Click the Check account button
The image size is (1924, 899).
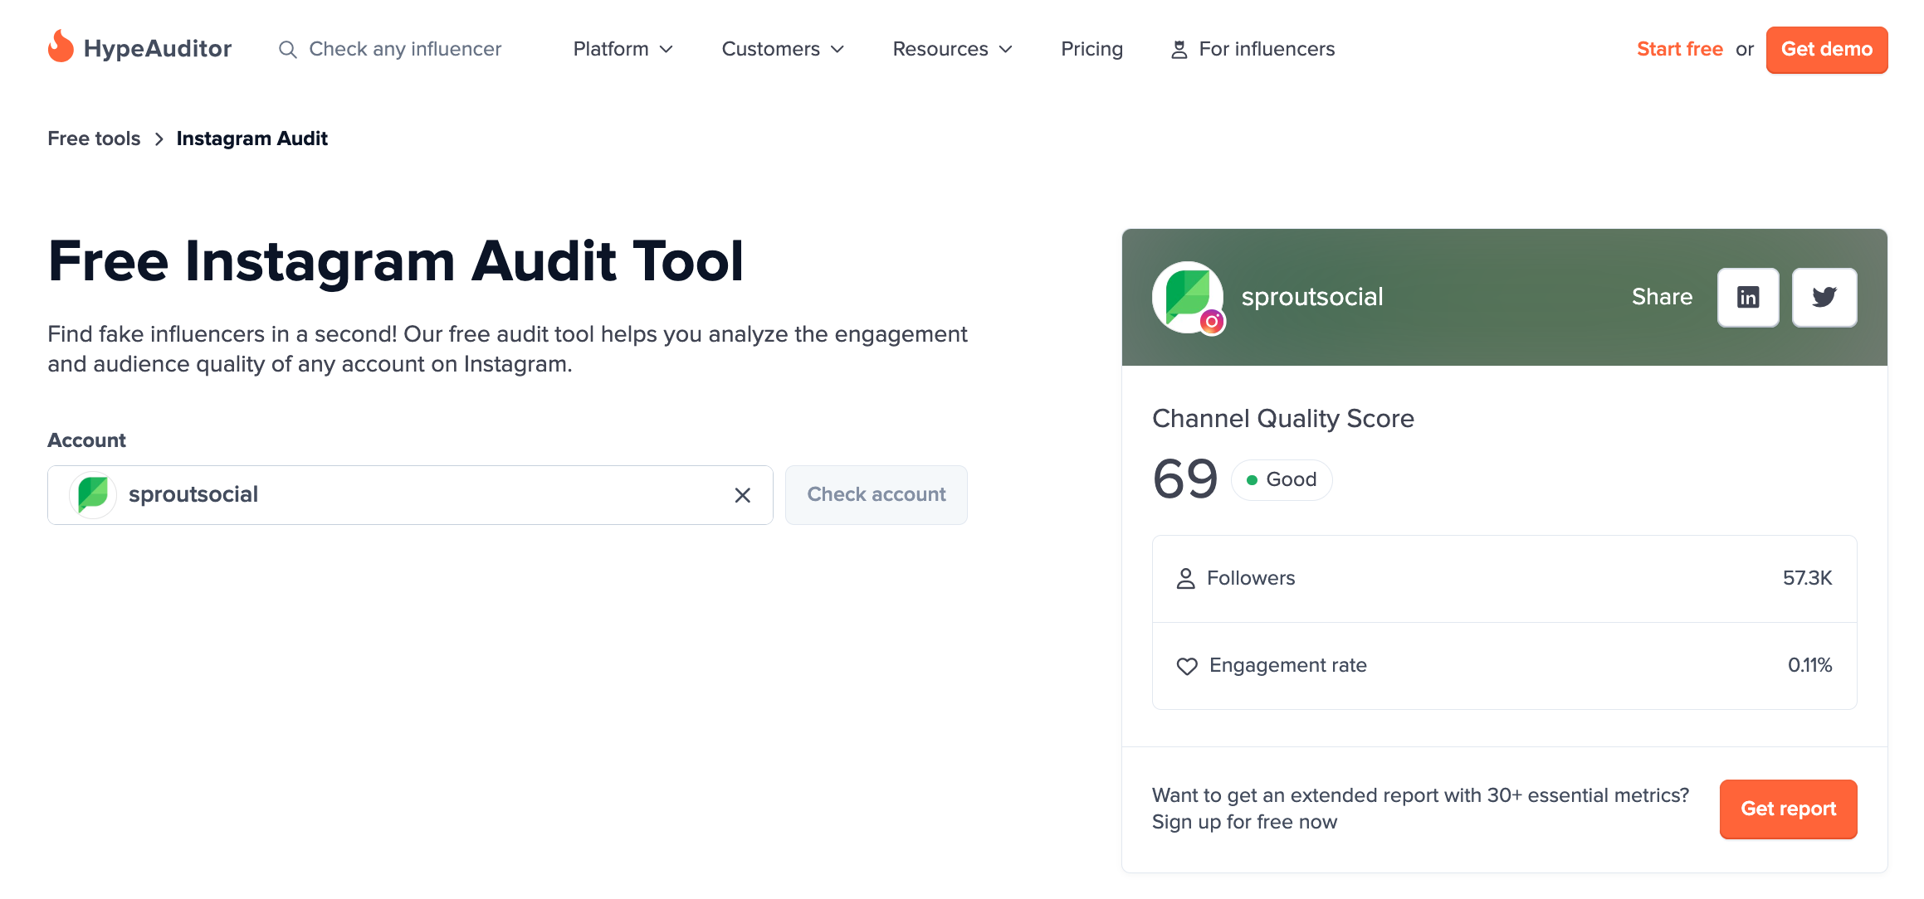(877, 495)
